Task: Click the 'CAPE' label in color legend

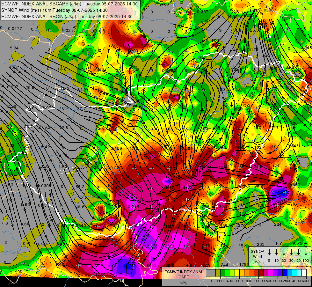Action: pos(184,277)
